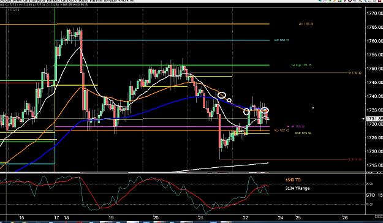Screen dimensions: 383x223
Task: Click the 1760.00 price axis label
Action: [374, 41]
